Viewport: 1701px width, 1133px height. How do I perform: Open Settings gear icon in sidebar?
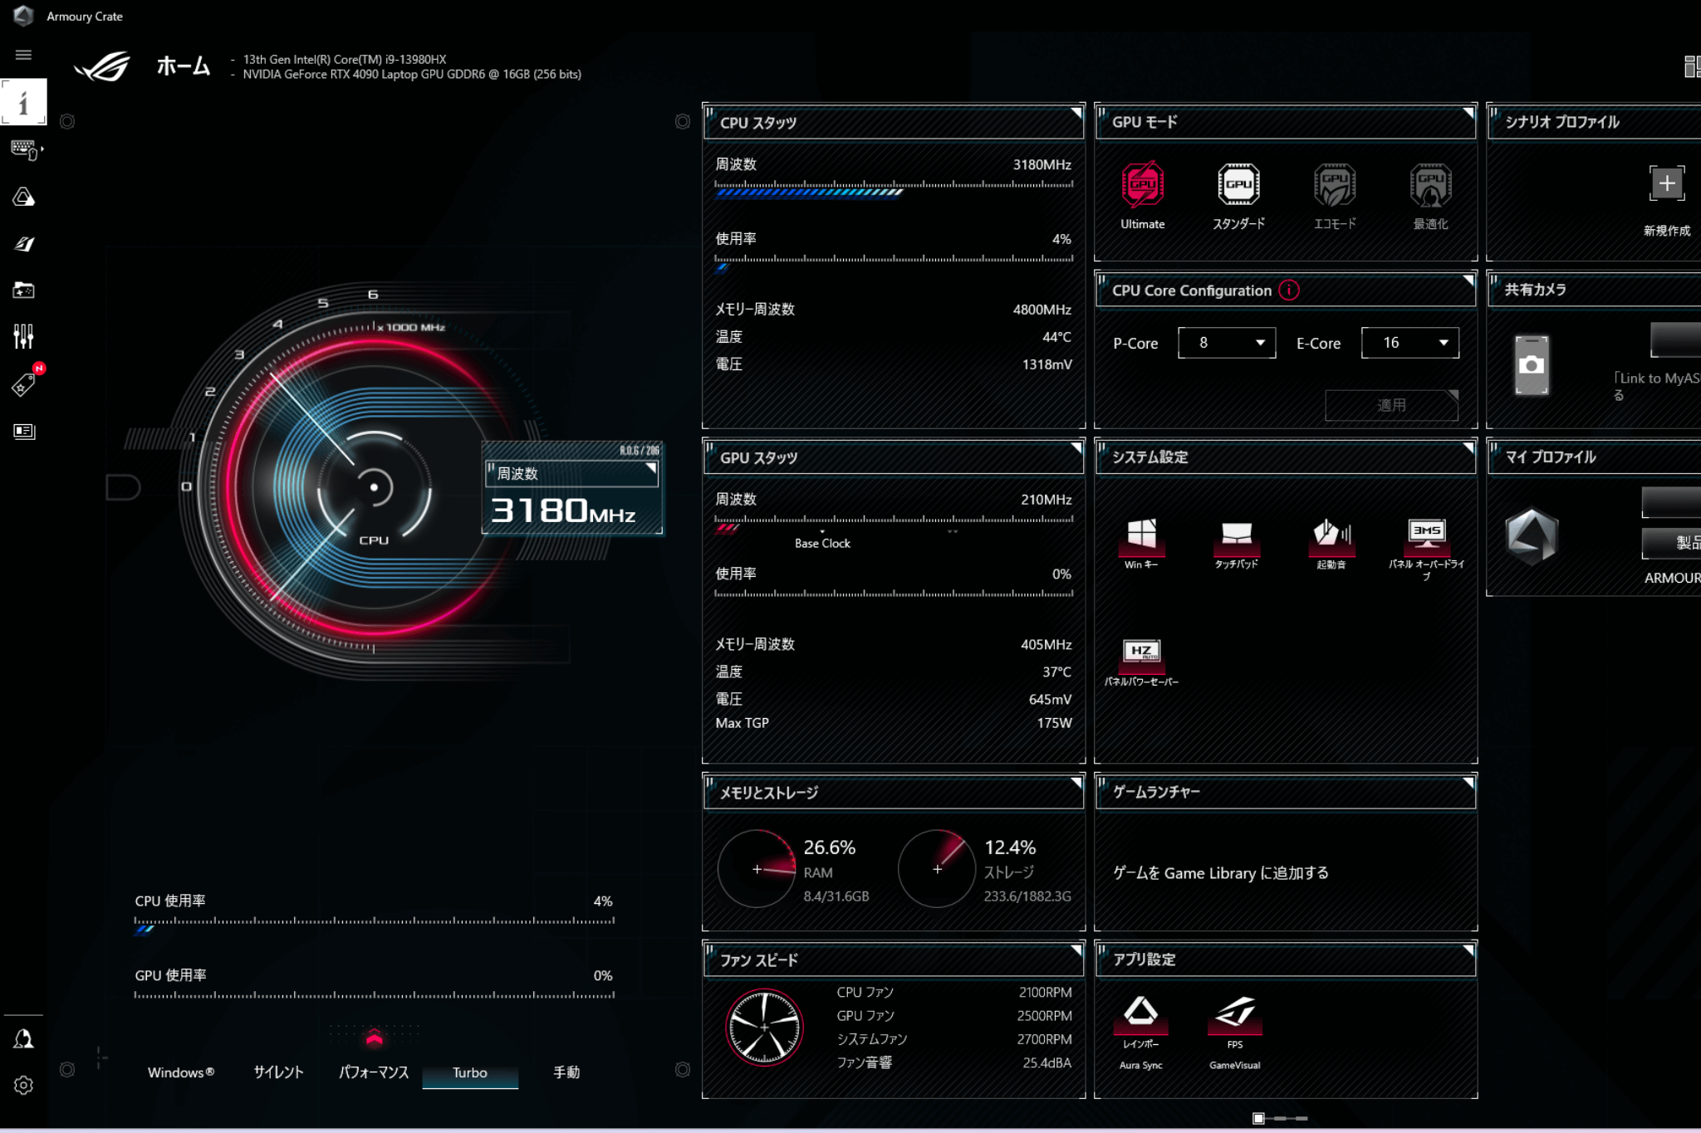point(23,1086)
